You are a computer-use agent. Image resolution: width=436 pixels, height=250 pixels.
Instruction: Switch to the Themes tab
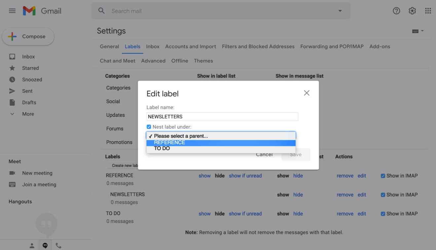(x=203, y=61)
